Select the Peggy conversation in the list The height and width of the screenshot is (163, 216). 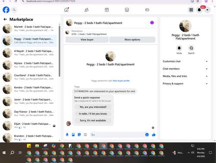click(29, 41)
